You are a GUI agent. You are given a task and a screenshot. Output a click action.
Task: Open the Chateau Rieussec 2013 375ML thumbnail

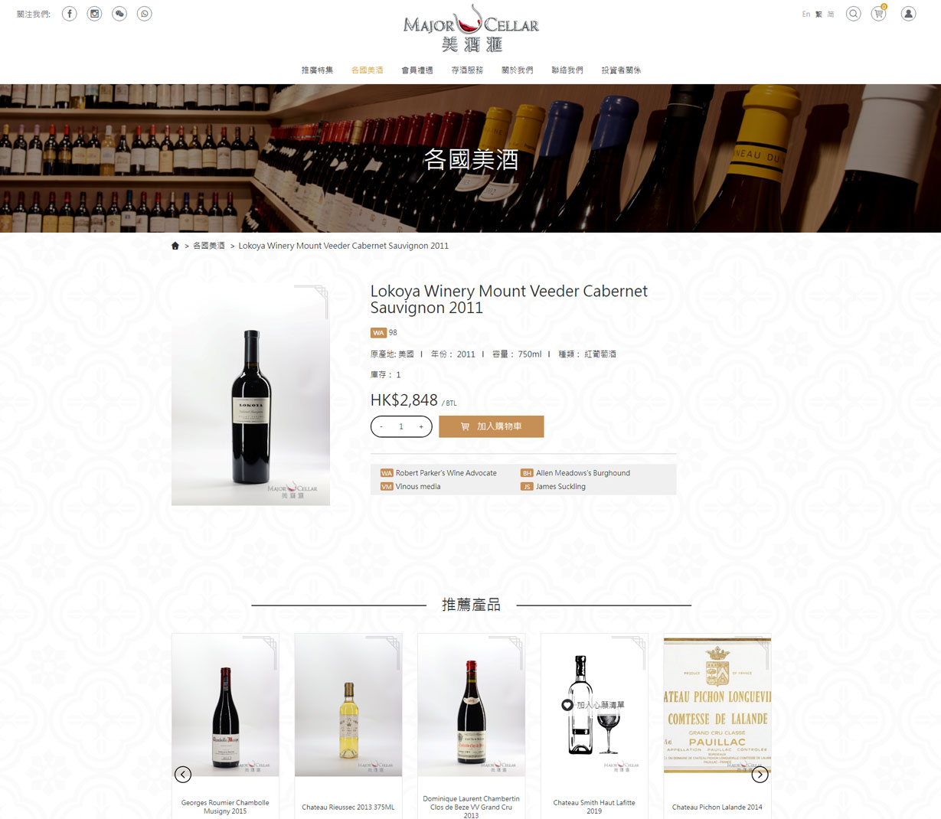(348, 705)
